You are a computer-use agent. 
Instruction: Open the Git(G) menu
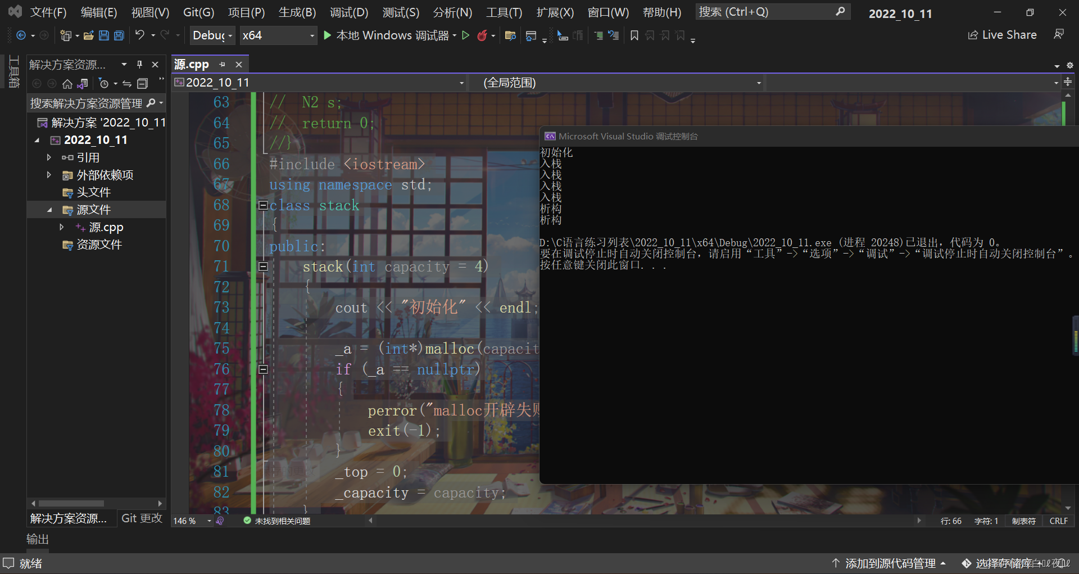click(198, 12)
